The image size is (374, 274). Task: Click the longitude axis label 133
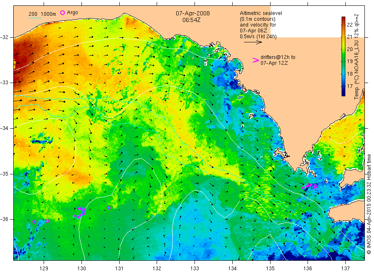(194, 268)
